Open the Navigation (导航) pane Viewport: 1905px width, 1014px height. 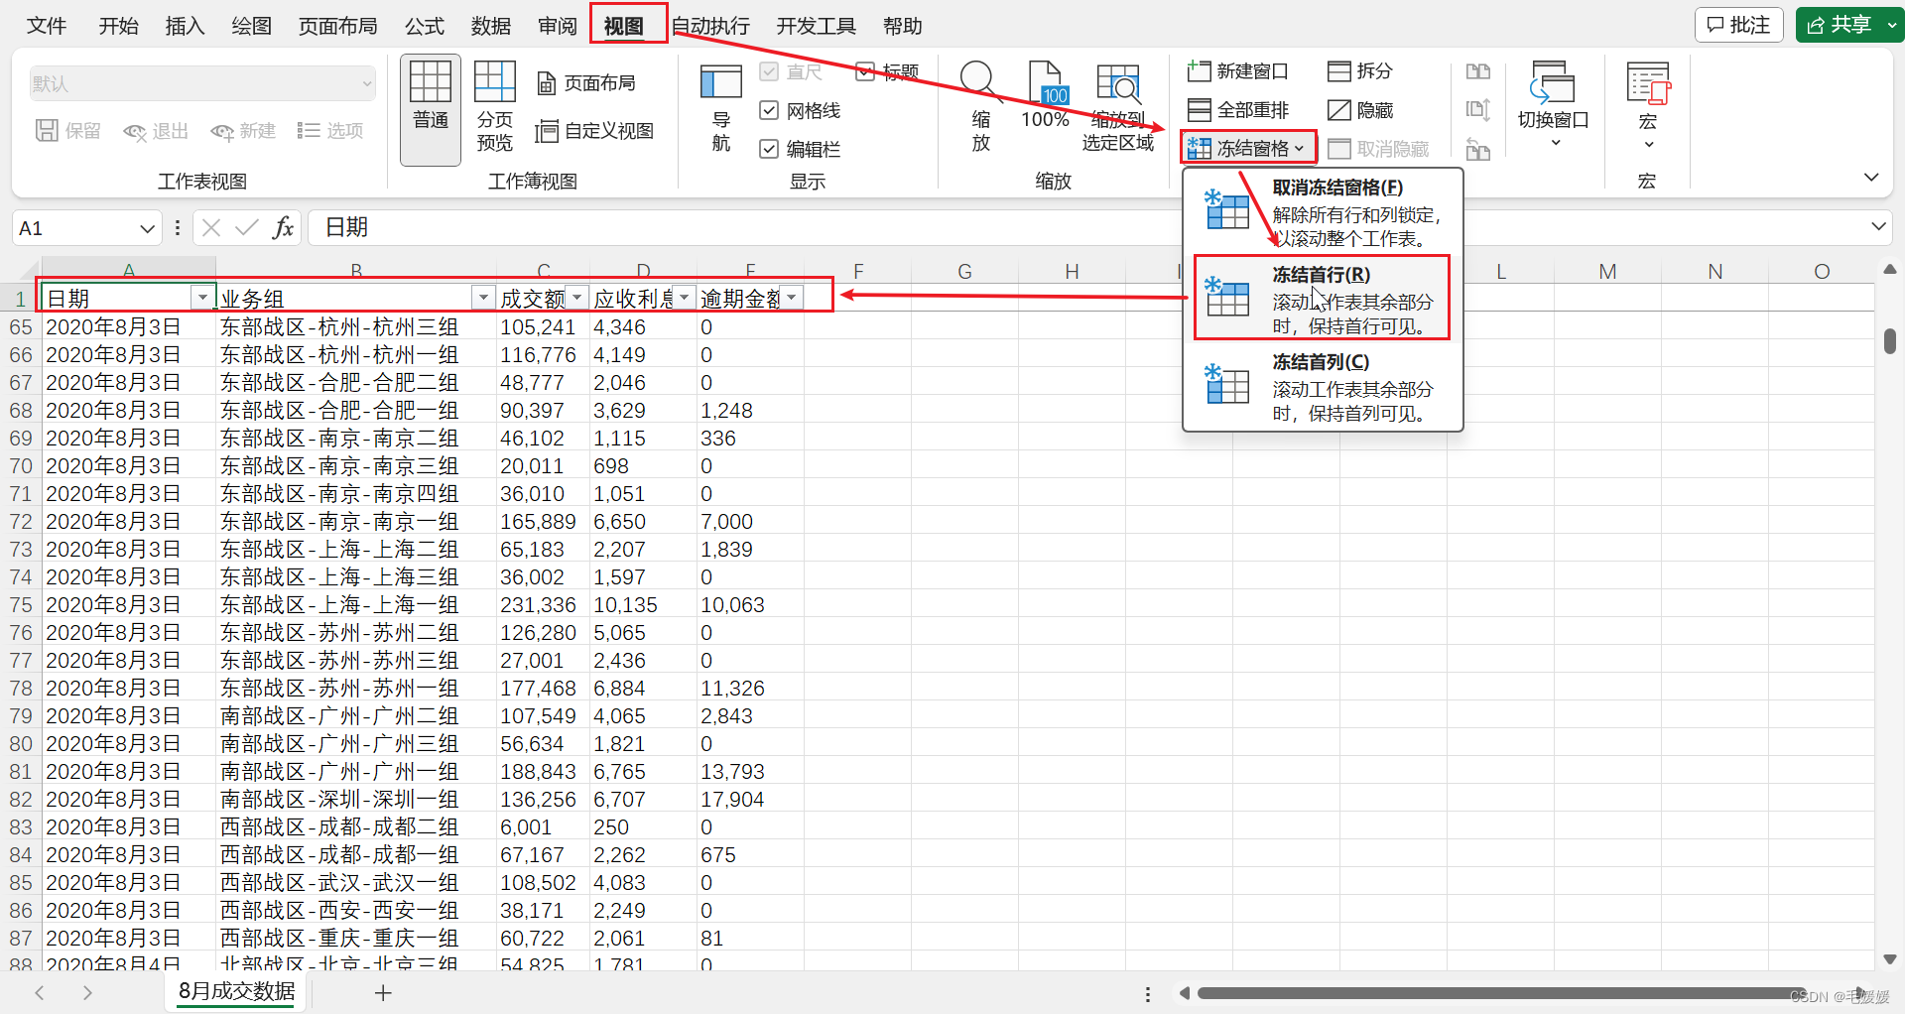(721, 109)
